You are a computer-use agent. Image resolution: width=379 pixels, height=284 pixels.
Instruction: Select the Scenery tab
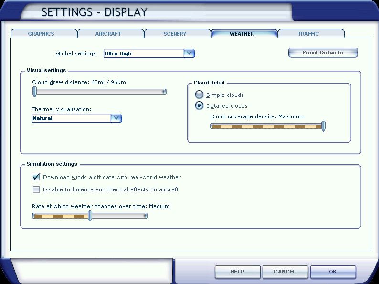coord(175,34)
